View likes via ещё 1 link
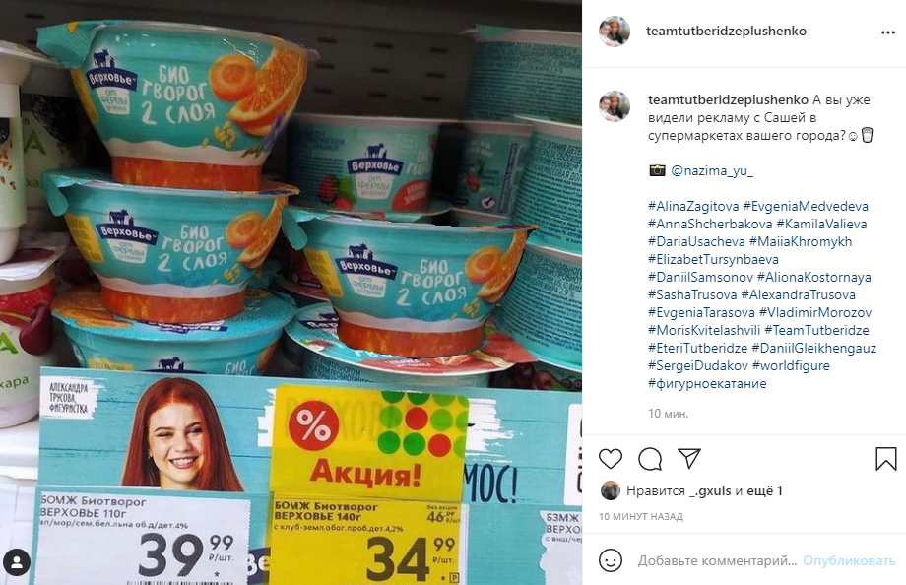The height and width of the screenshot is (585, 906). tap(764, 490)
